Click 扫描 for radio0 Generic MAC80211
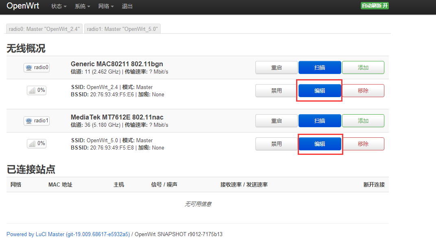The width and height of the screenshot is (436, 241). coord(320,67)
